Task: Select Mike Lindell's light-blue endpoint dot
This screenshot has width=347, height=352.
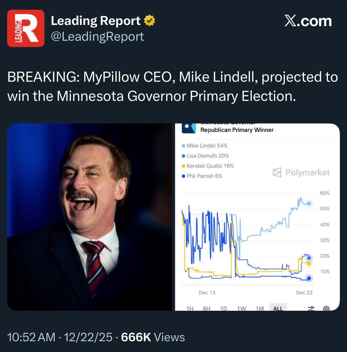Action: pos(309,203)
